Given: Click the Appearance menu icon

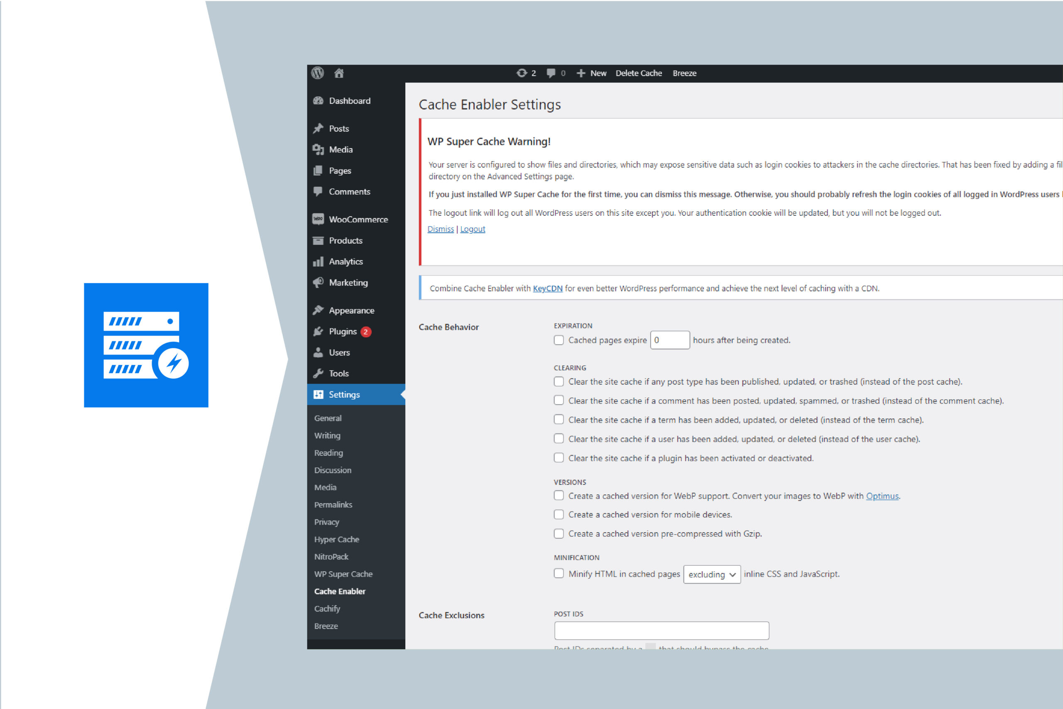Looking at the screenshot, I should click(x=319, y=310).
